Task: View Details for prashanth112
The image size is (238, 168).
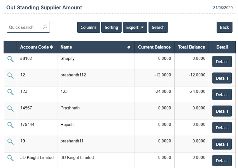Action: coord(222,78)
